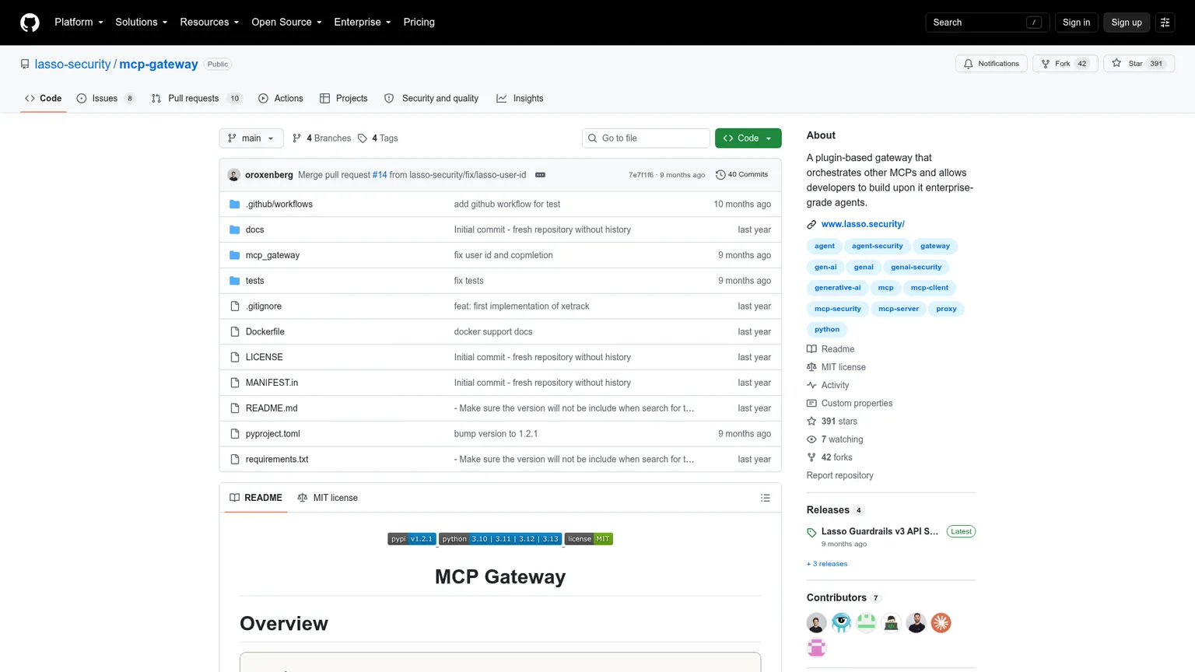Fork the mcp-gateway repository

1065,64
